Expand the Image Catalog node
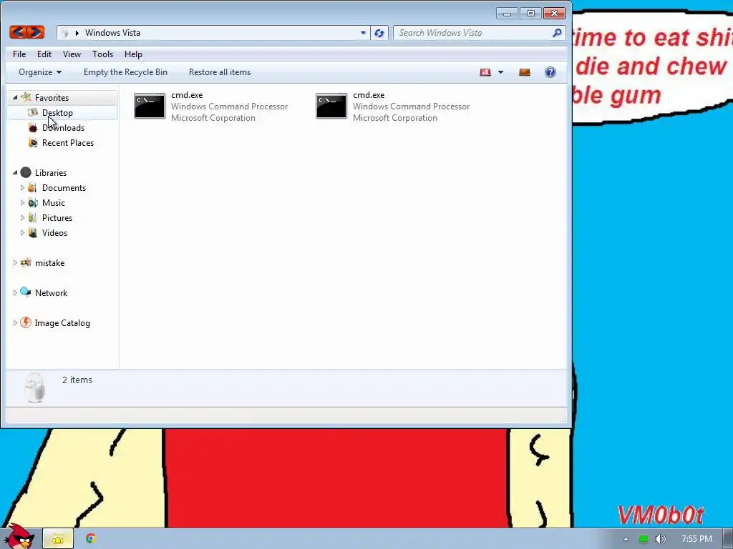This screenshot has height=549, width=733. coord(15,322)
